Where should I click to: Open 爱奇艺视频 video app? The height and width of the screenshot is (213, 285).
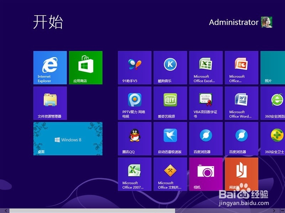pos(170,103)
